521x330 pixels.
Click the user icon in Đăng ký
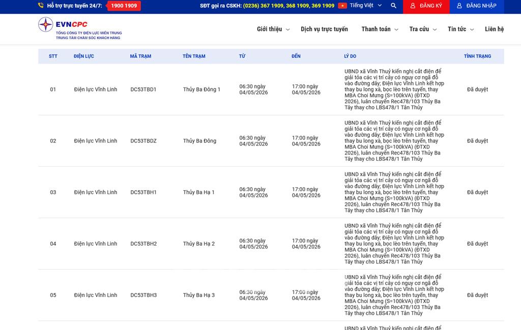click(412, 6)
